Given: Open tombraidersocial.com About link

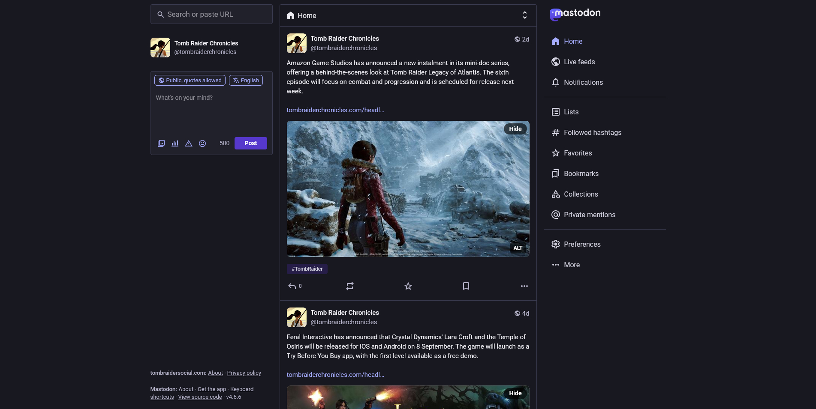Looking at the screenshot, I should pyautogui.click(x=215, y=373).
